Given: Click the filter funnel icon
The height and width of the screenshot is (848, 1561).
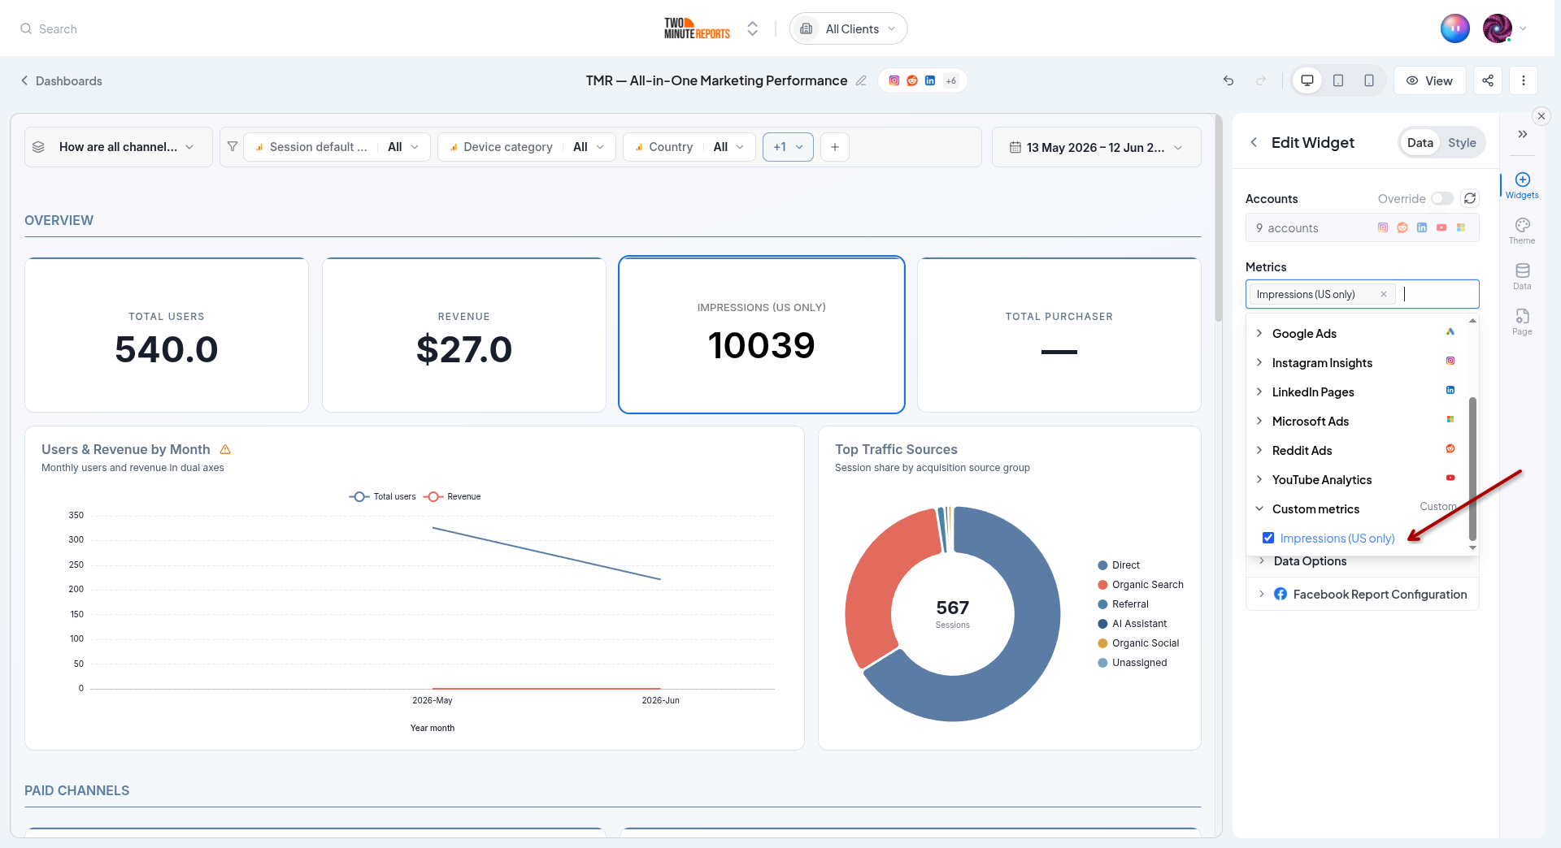Looking at the screenshot, I should 233,147.
